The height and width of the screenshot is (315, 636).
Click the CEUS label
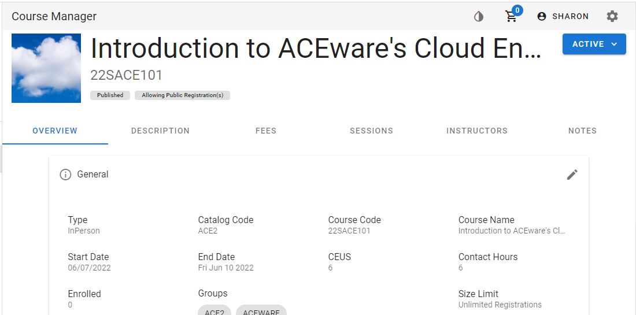(339, 257)
